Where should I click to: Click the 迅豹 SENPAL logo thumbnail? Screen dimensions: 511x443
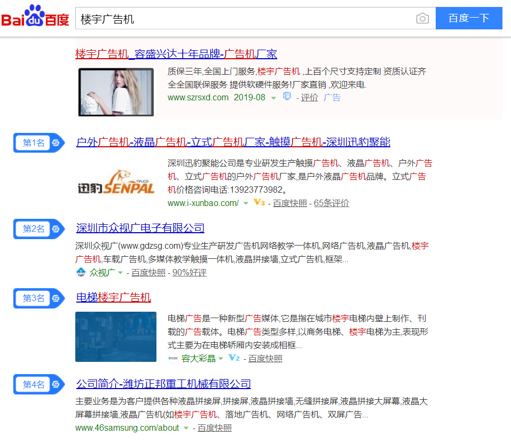116,183
